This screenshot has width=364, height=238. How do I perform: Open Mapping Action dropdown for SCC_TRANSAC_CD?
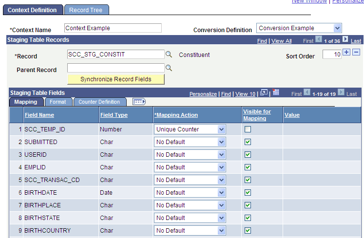[x=190, y=180]
